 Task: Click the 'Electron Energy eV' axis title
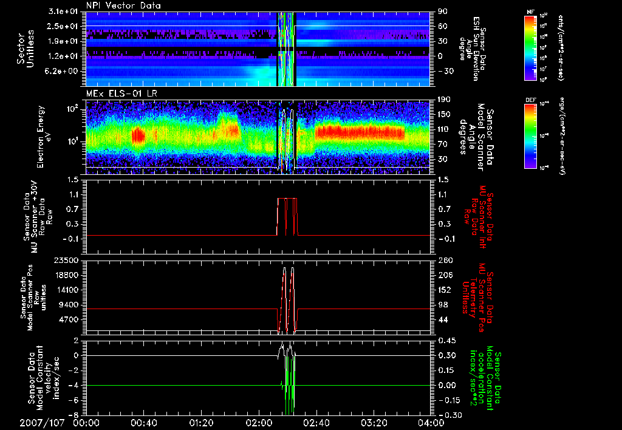coord(45,137)
